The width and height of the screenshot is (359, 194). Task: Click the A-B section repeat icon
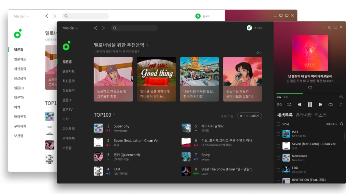pos(341,97)
